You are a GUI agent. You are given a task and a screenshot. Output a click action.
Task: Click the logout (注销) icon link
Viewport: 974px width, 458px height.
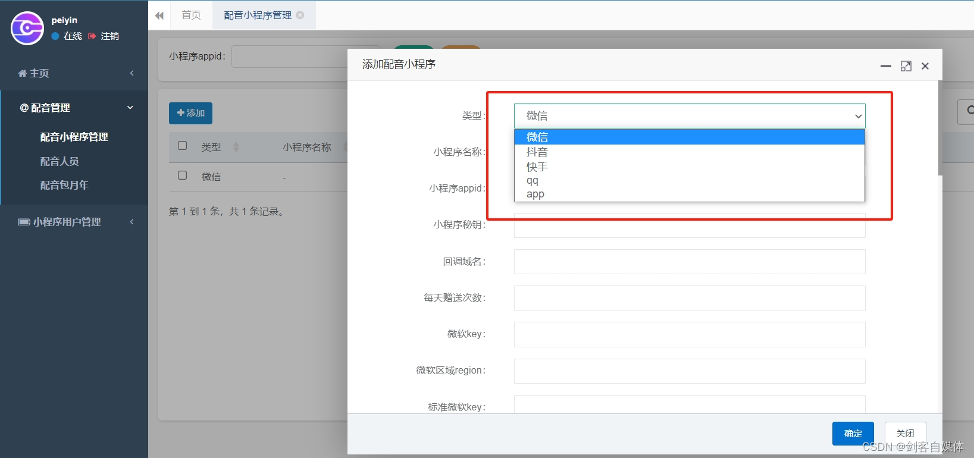104,36
